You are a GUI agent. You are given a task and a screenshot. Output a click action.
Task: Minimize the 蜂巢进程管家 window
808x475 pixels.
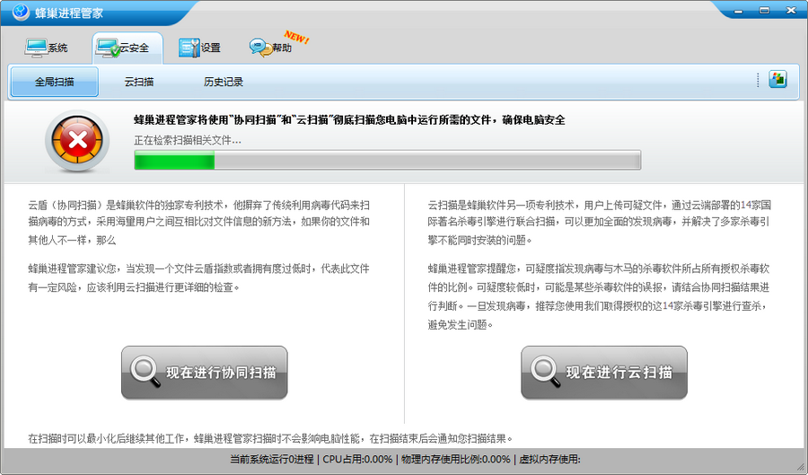pyautogui.click(x=739, y=10)
